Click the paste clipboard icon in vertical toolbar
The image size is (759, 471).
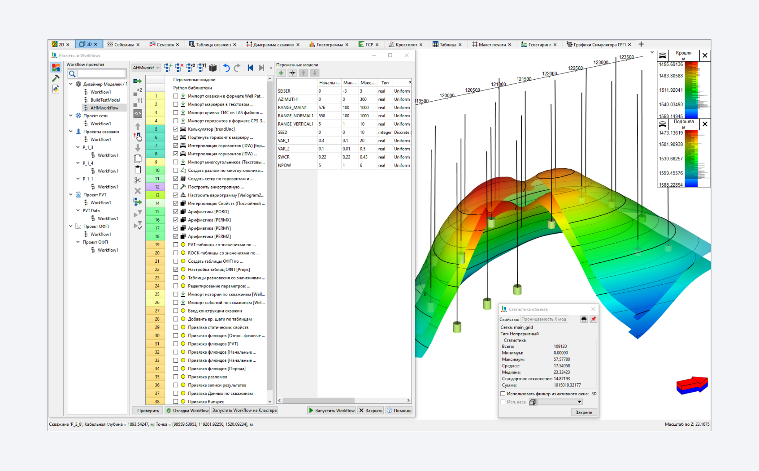click(138, 169)
